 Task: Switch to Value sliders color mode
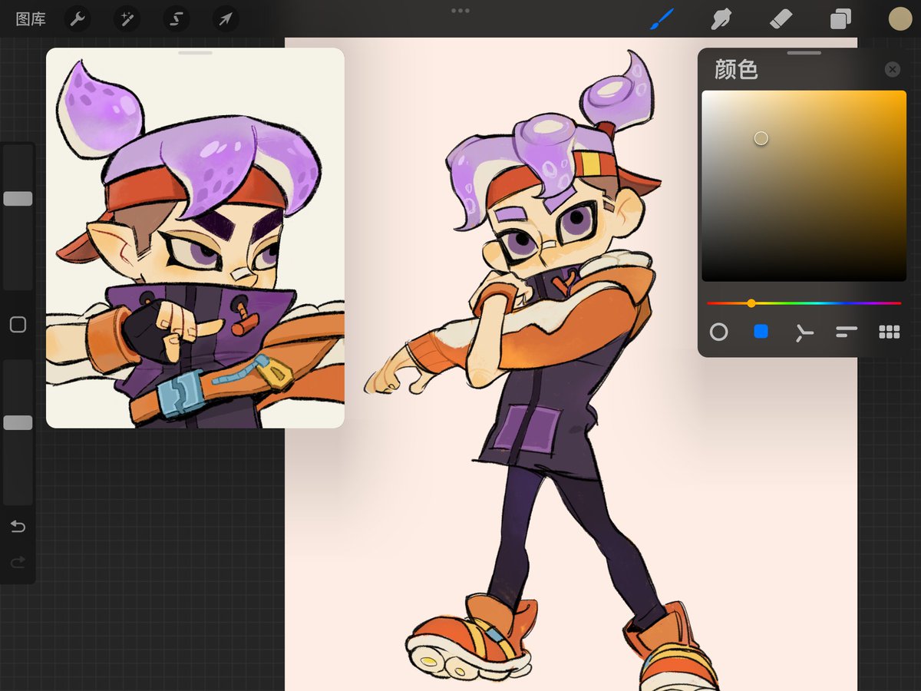pyautogui.click(x=847, y=332)
